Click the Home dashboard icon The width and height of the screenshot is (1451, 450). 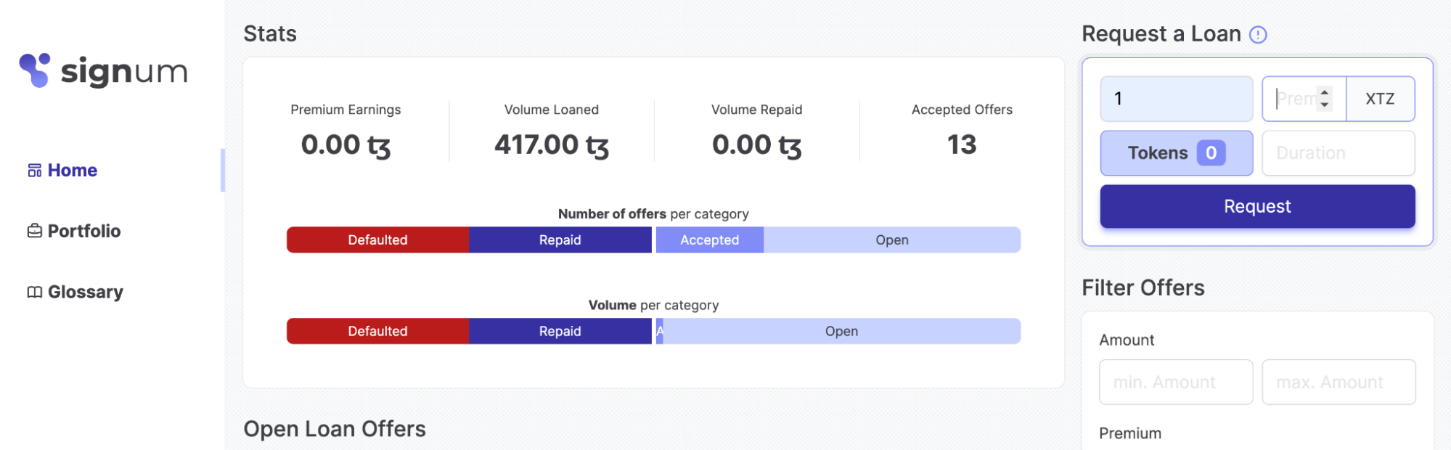34,171
